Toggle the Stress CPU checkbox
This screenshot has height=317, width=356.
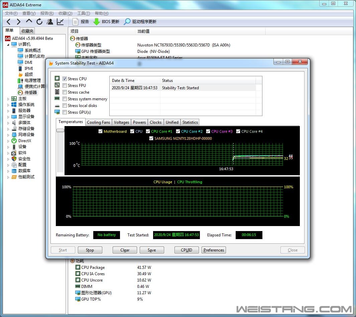coord(65,79)
